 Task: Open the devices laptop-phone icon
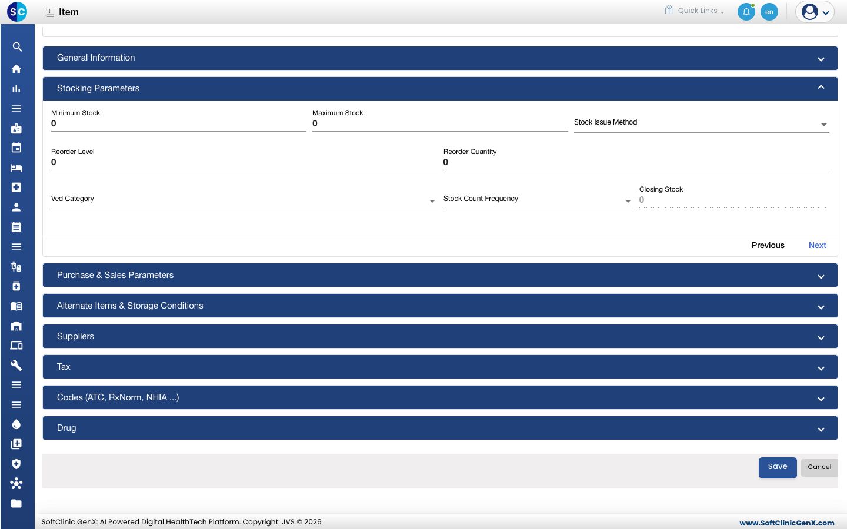coord(16,346)
